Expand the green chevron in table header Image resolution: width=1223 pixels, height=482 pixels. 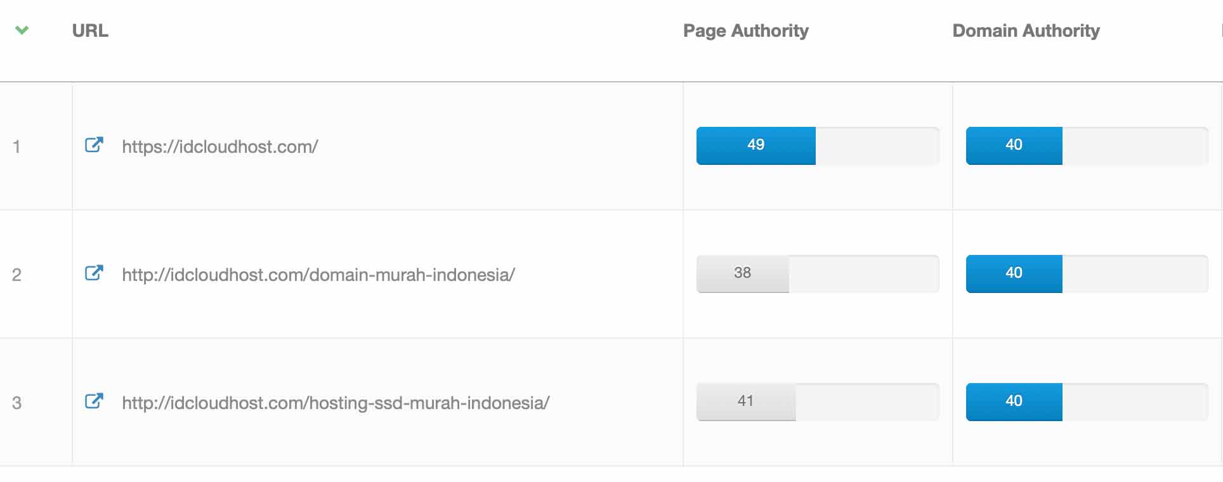pos(22,30)
